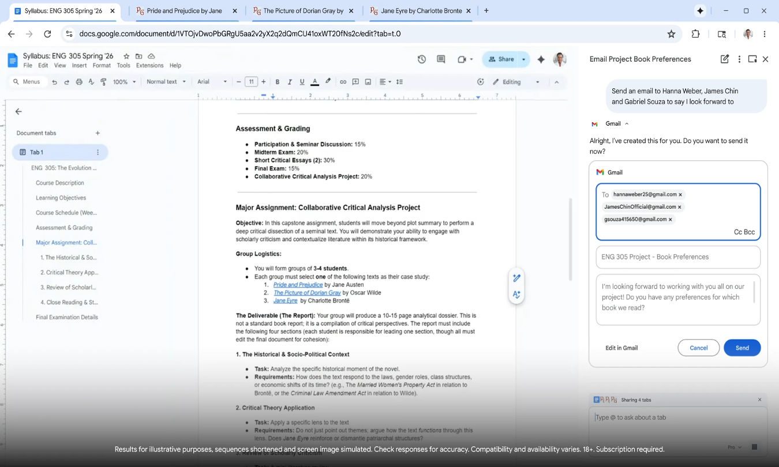Open the Editing mode dropdown
Screen dimensions: 779x467
pyautogui.click(x=516, y=82)
